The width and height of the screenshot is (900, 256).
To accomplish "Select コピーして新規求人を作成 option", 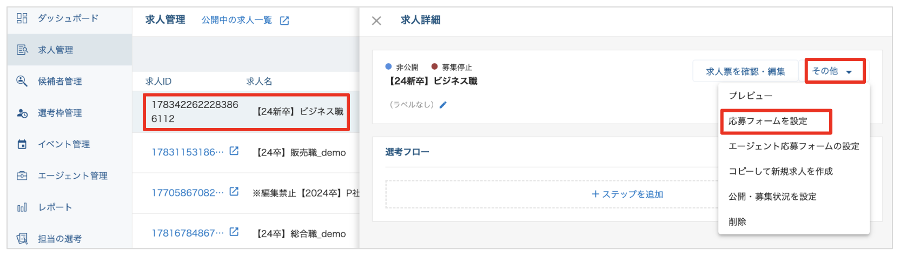I will pos(780,171).
